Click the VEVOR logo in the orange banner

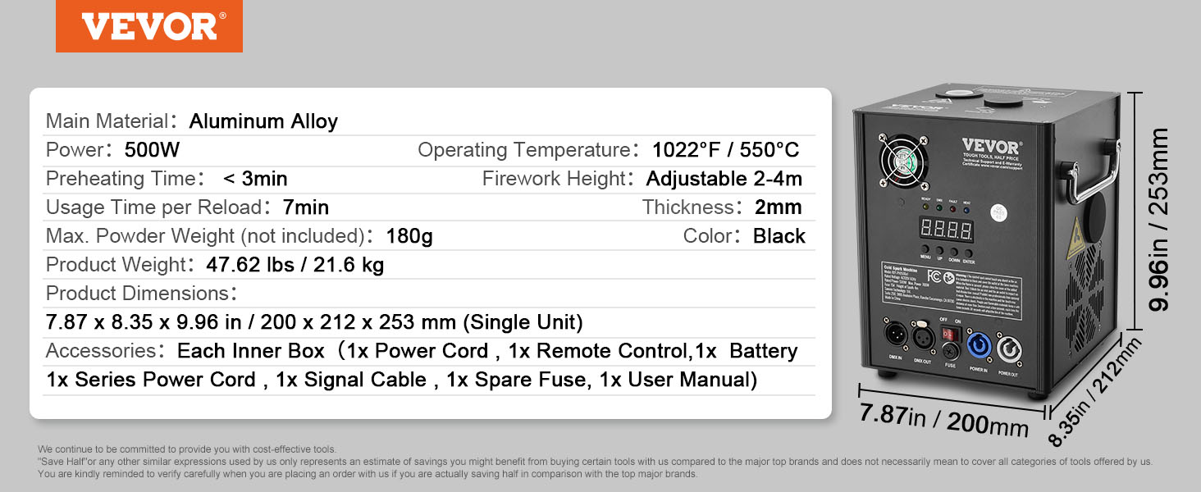[148, 26]
